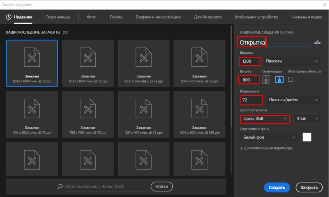Screen dimensions: 329x197
Task: Select preset 656 x 700 пикс. @ 72 ppi
Action: [199, 63]
